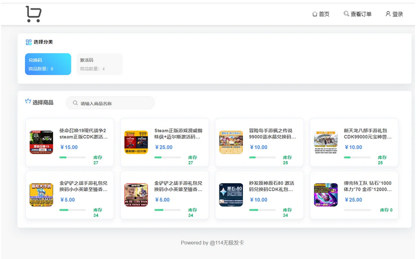The image size is (416, 259).
Task: Open product 冒险岛手游枫之传说 title
Action: (272, 134)
